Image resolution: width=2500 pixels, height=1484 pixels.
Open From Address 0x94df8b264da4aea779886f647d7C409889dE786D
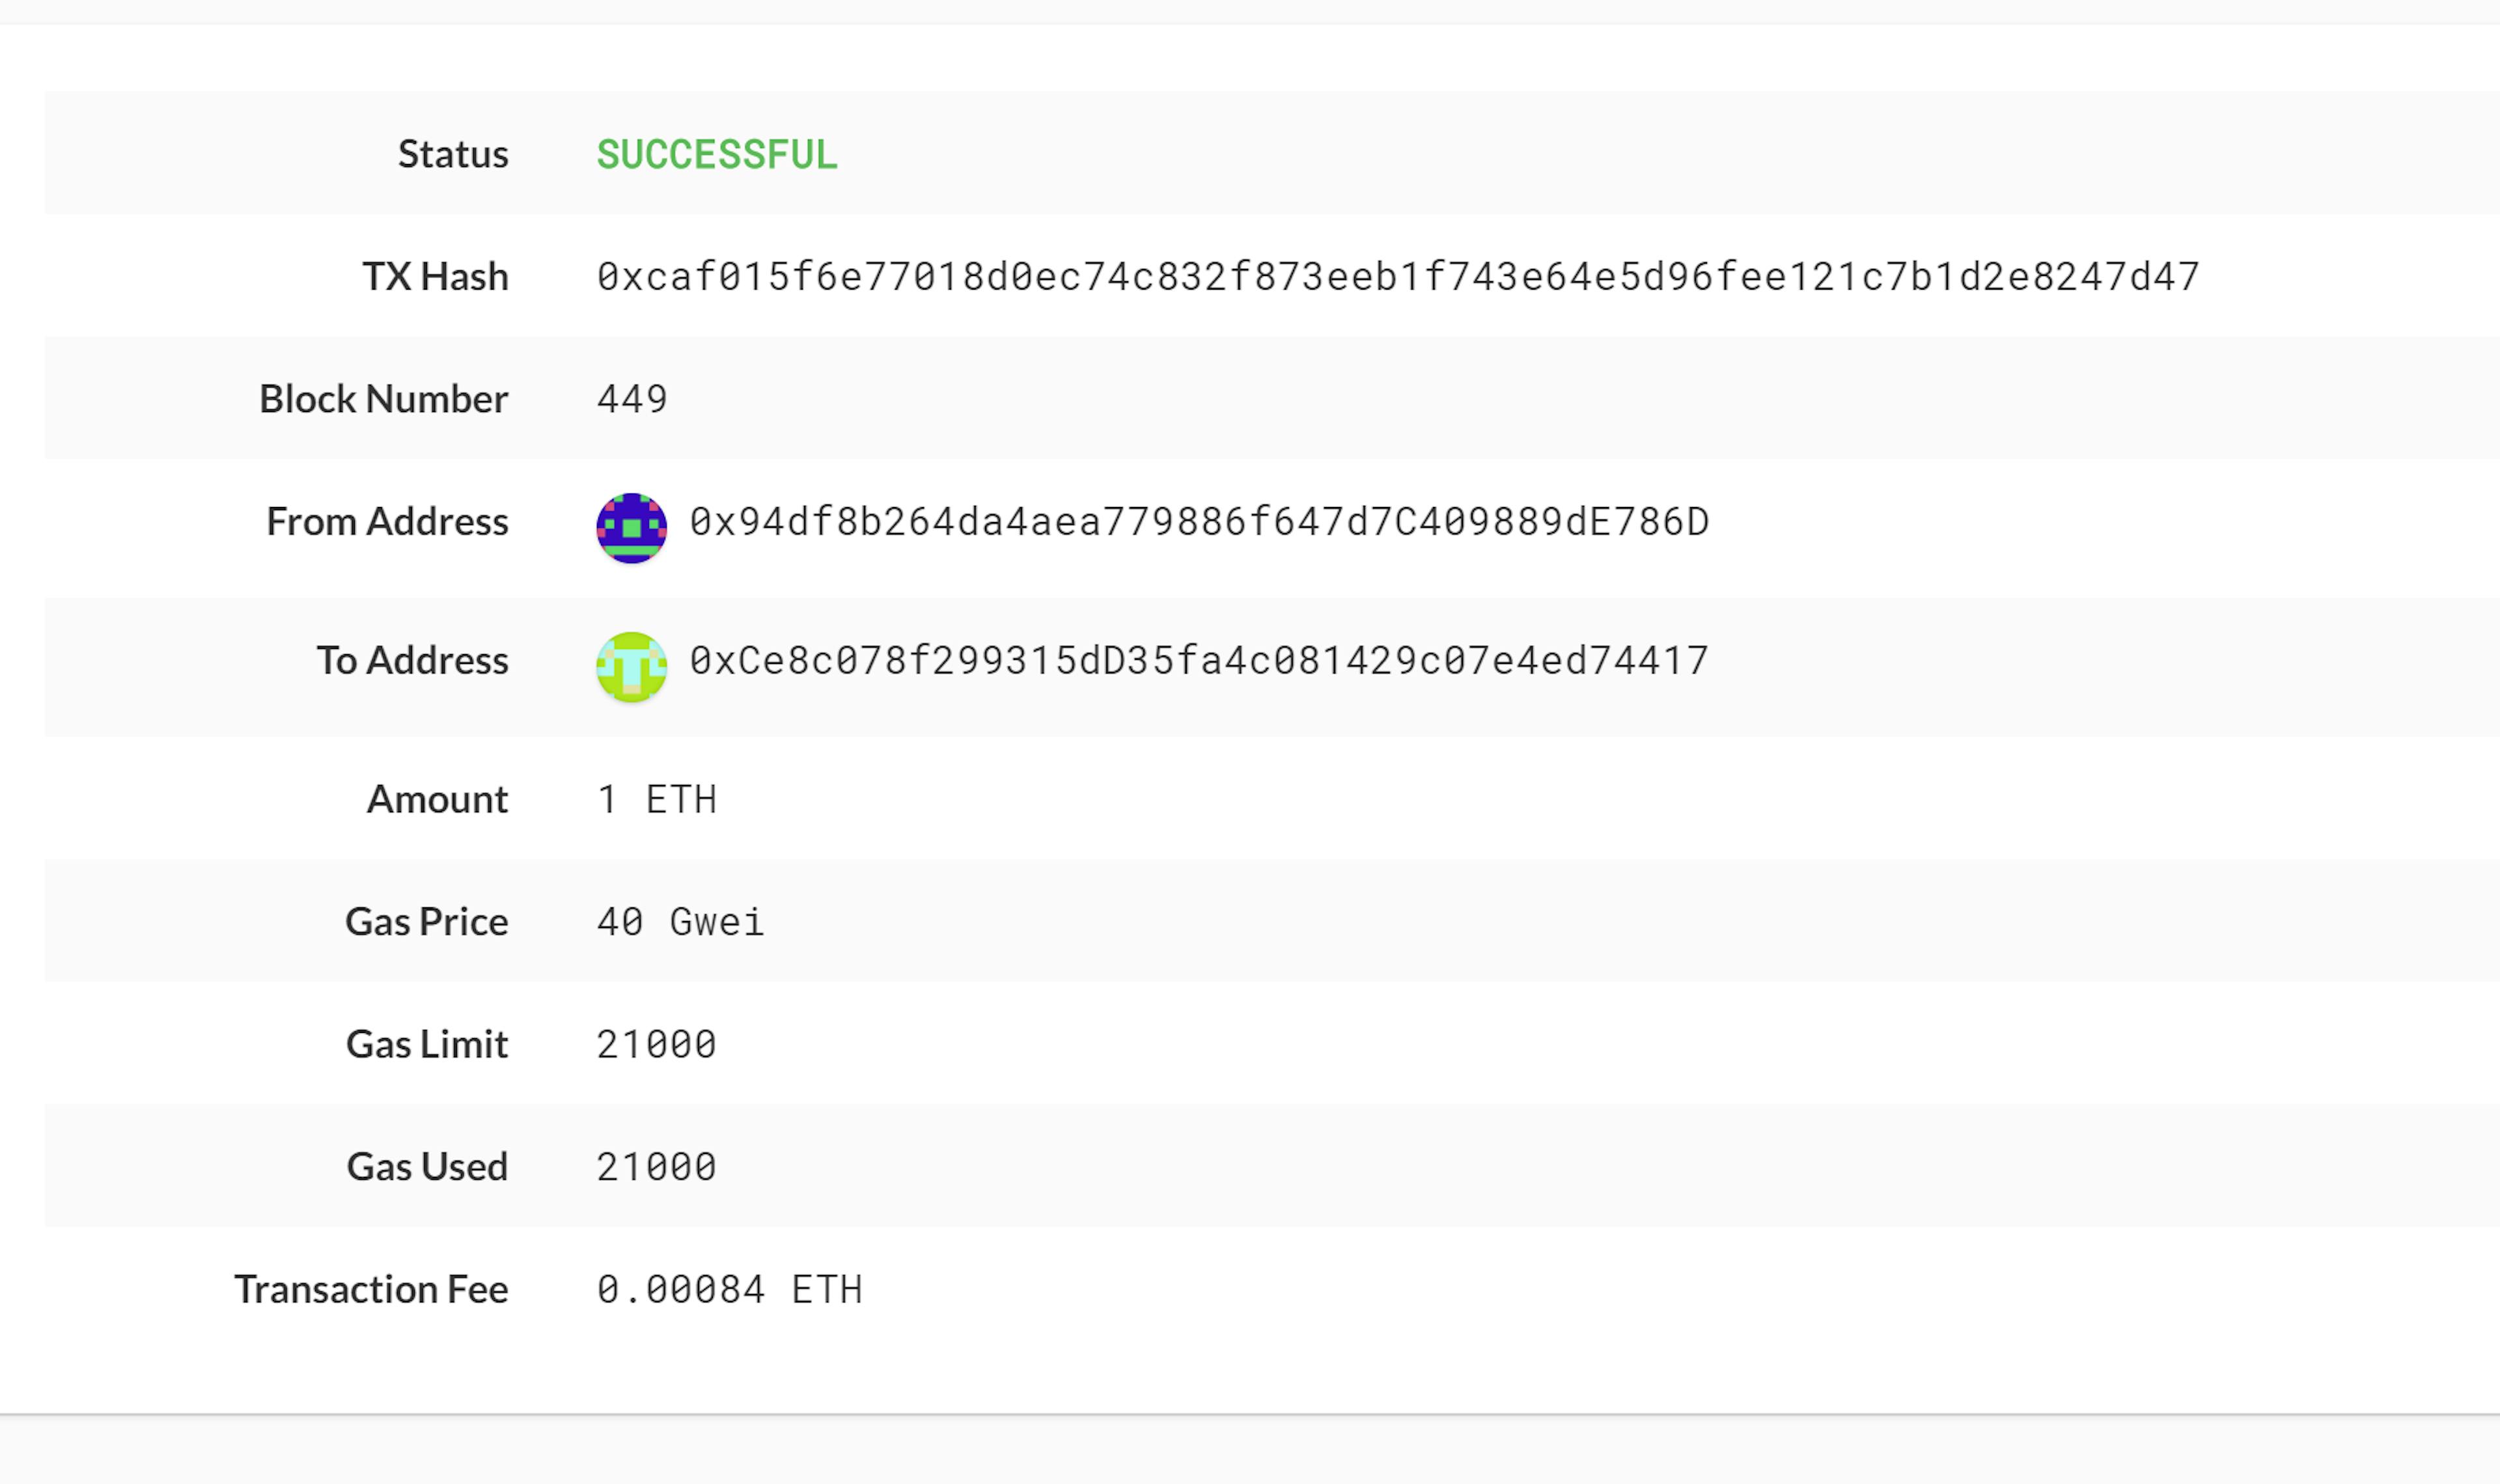1199,522
